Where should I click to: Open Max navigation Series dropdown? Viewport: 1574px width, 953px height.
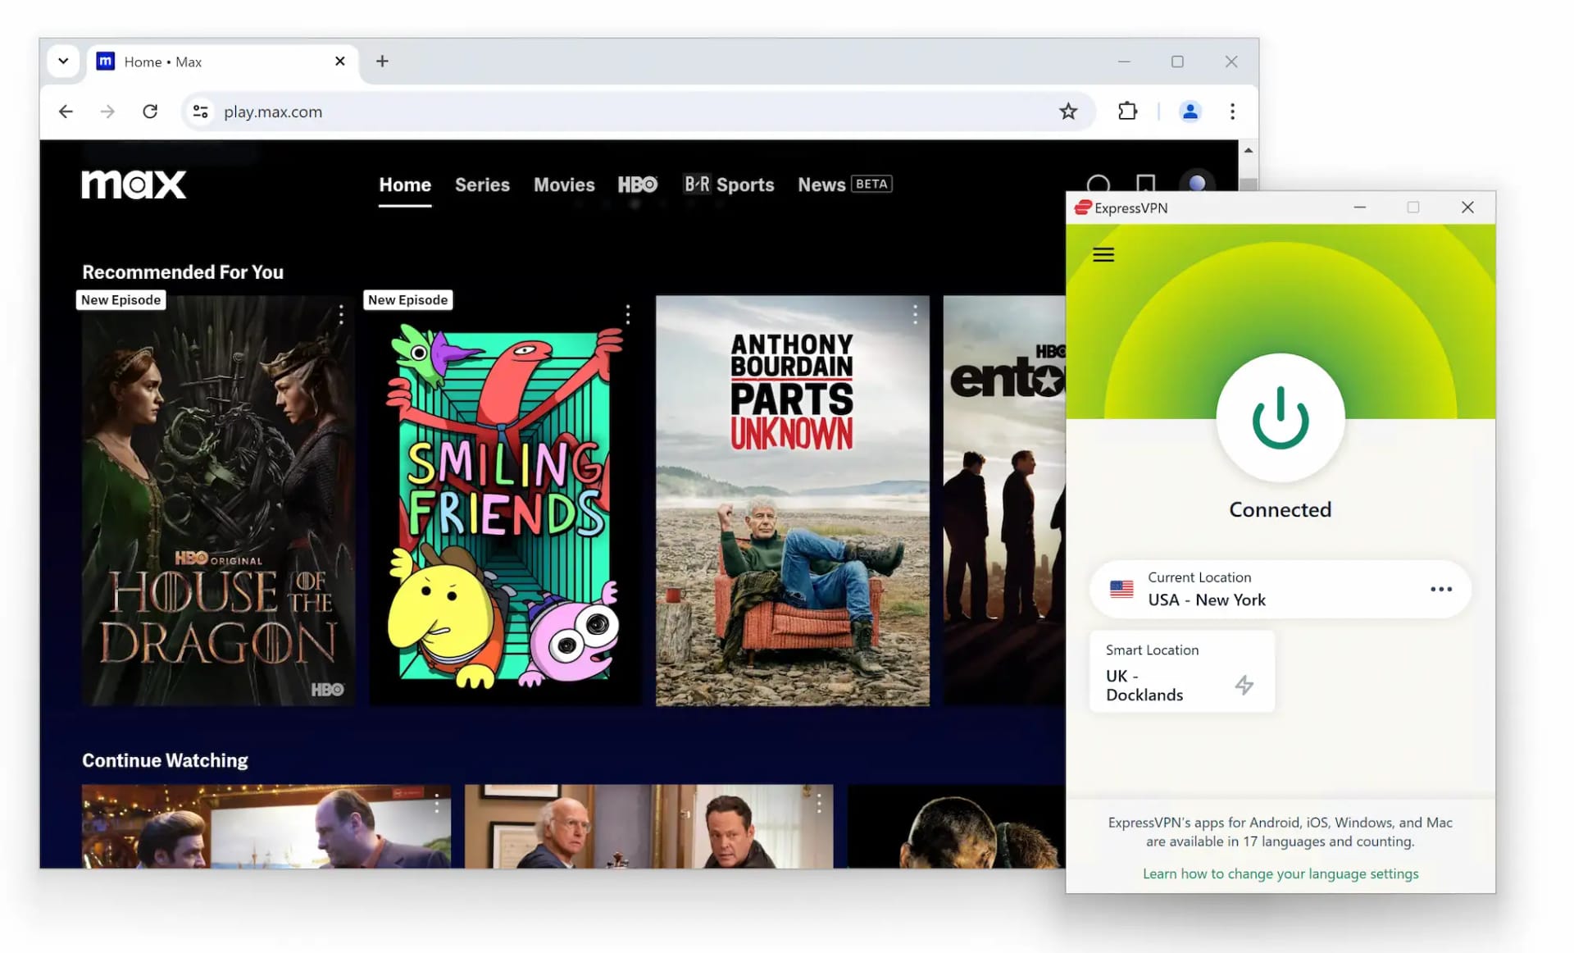point(482,185)
